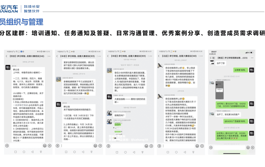Viewport: 265px width, 167px height.
Task: Tap green bubble '@所有人 请D2207门店' in 【南区】 chat
Action: (232, 105)
